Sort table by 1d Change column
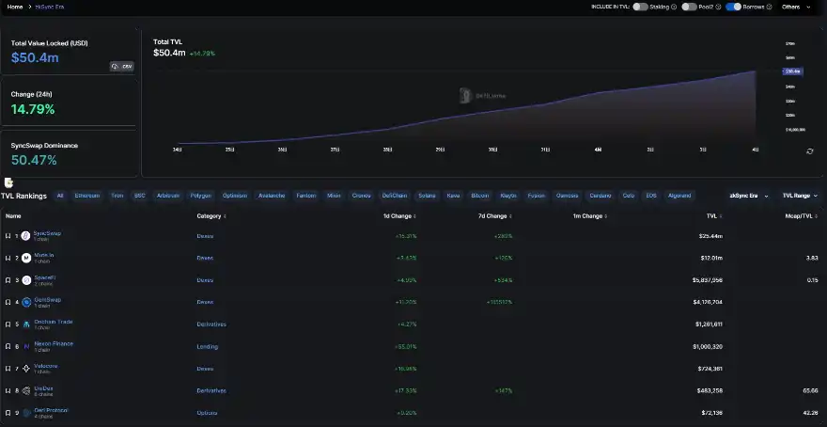Screen dimensions: 827x427 click(x=399, y=216)
